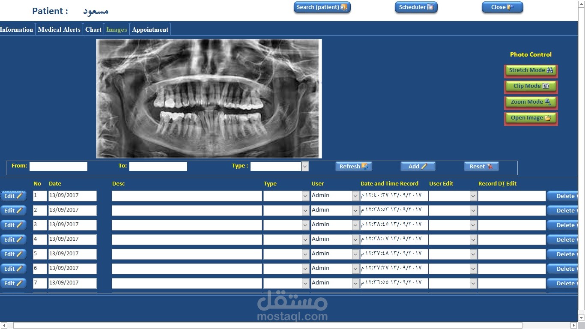This screenshot has width=585, height=329.
Task: Click Open Image button
Action: point(531,118)
